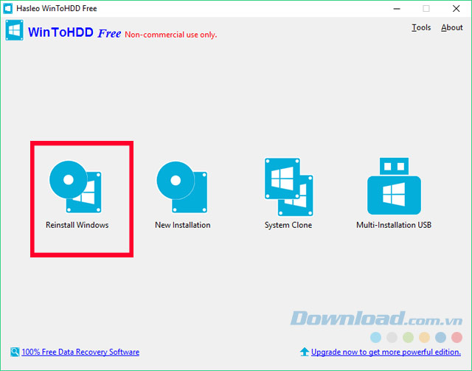472x371 pixels.
Task: Click the upgrade arrow icon
Action: [305, 351]
